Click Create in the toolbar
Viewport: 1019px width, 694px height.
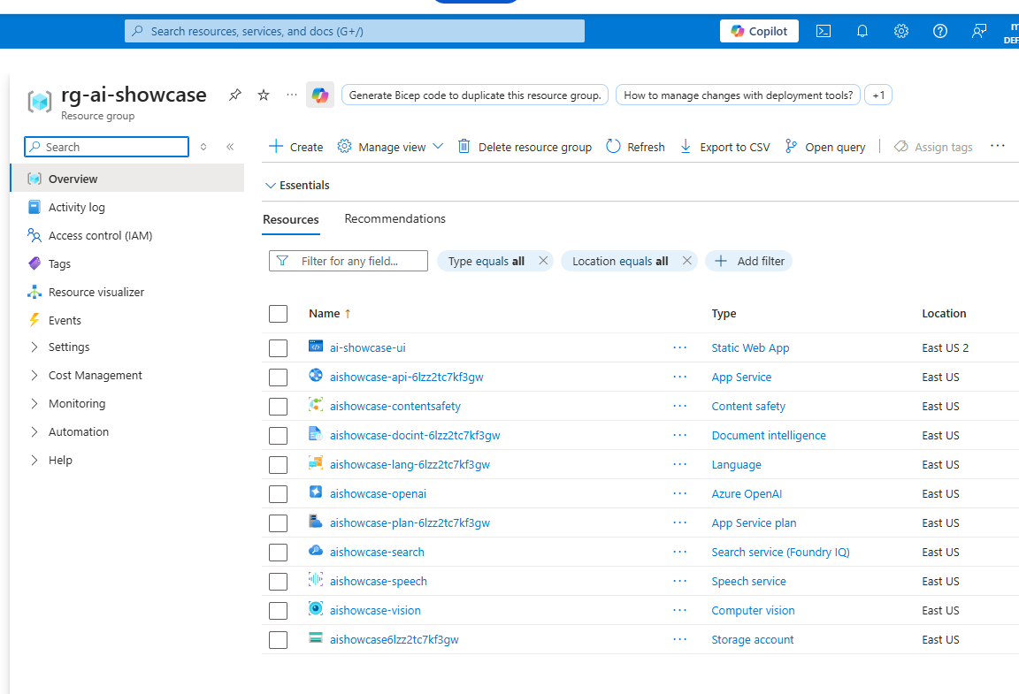[x=295, y=147]
